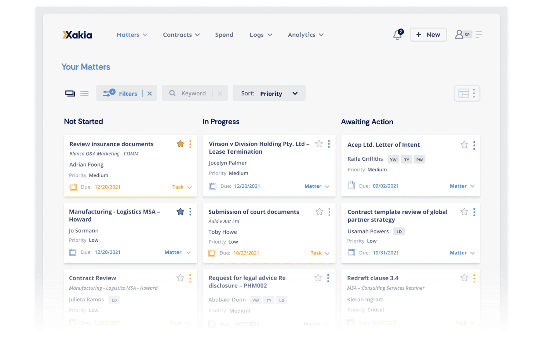Click calendar icon on Review insurance documents
This screenshot has width=543, height=362.
[73, 187]
